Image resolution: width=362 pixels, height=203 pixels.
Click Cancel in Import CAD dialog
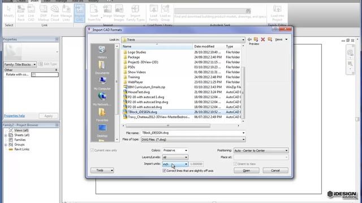click(x=275, y=170)
